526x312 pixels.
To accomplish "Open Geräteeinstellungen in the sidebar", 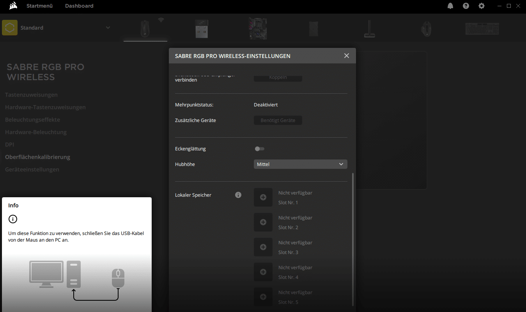I will (32, 170).
